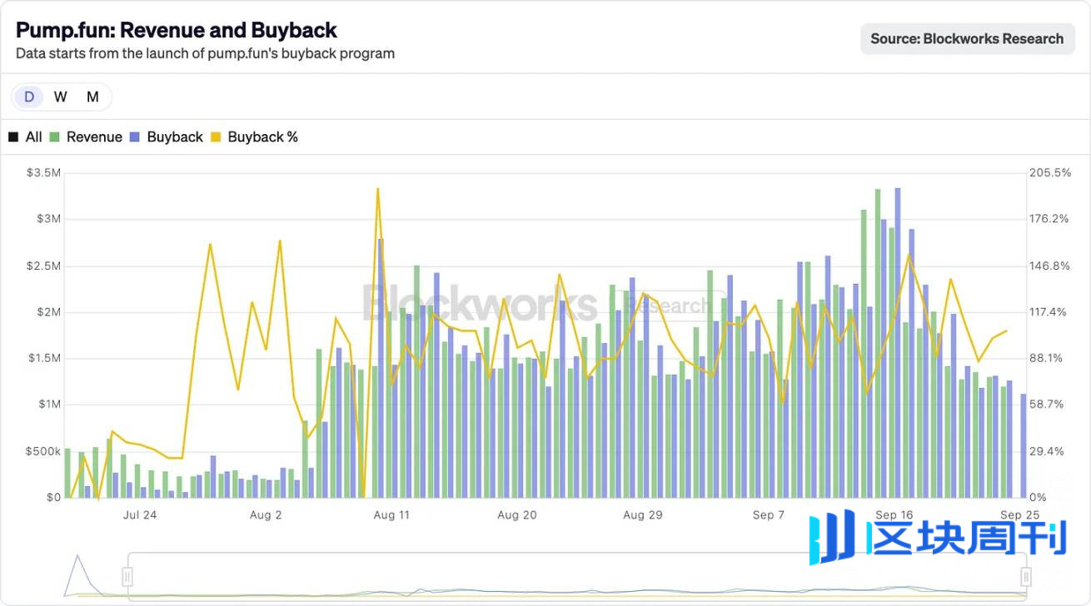Click the Aug 29 date label

pyautogui.click(x=643, y=514)
